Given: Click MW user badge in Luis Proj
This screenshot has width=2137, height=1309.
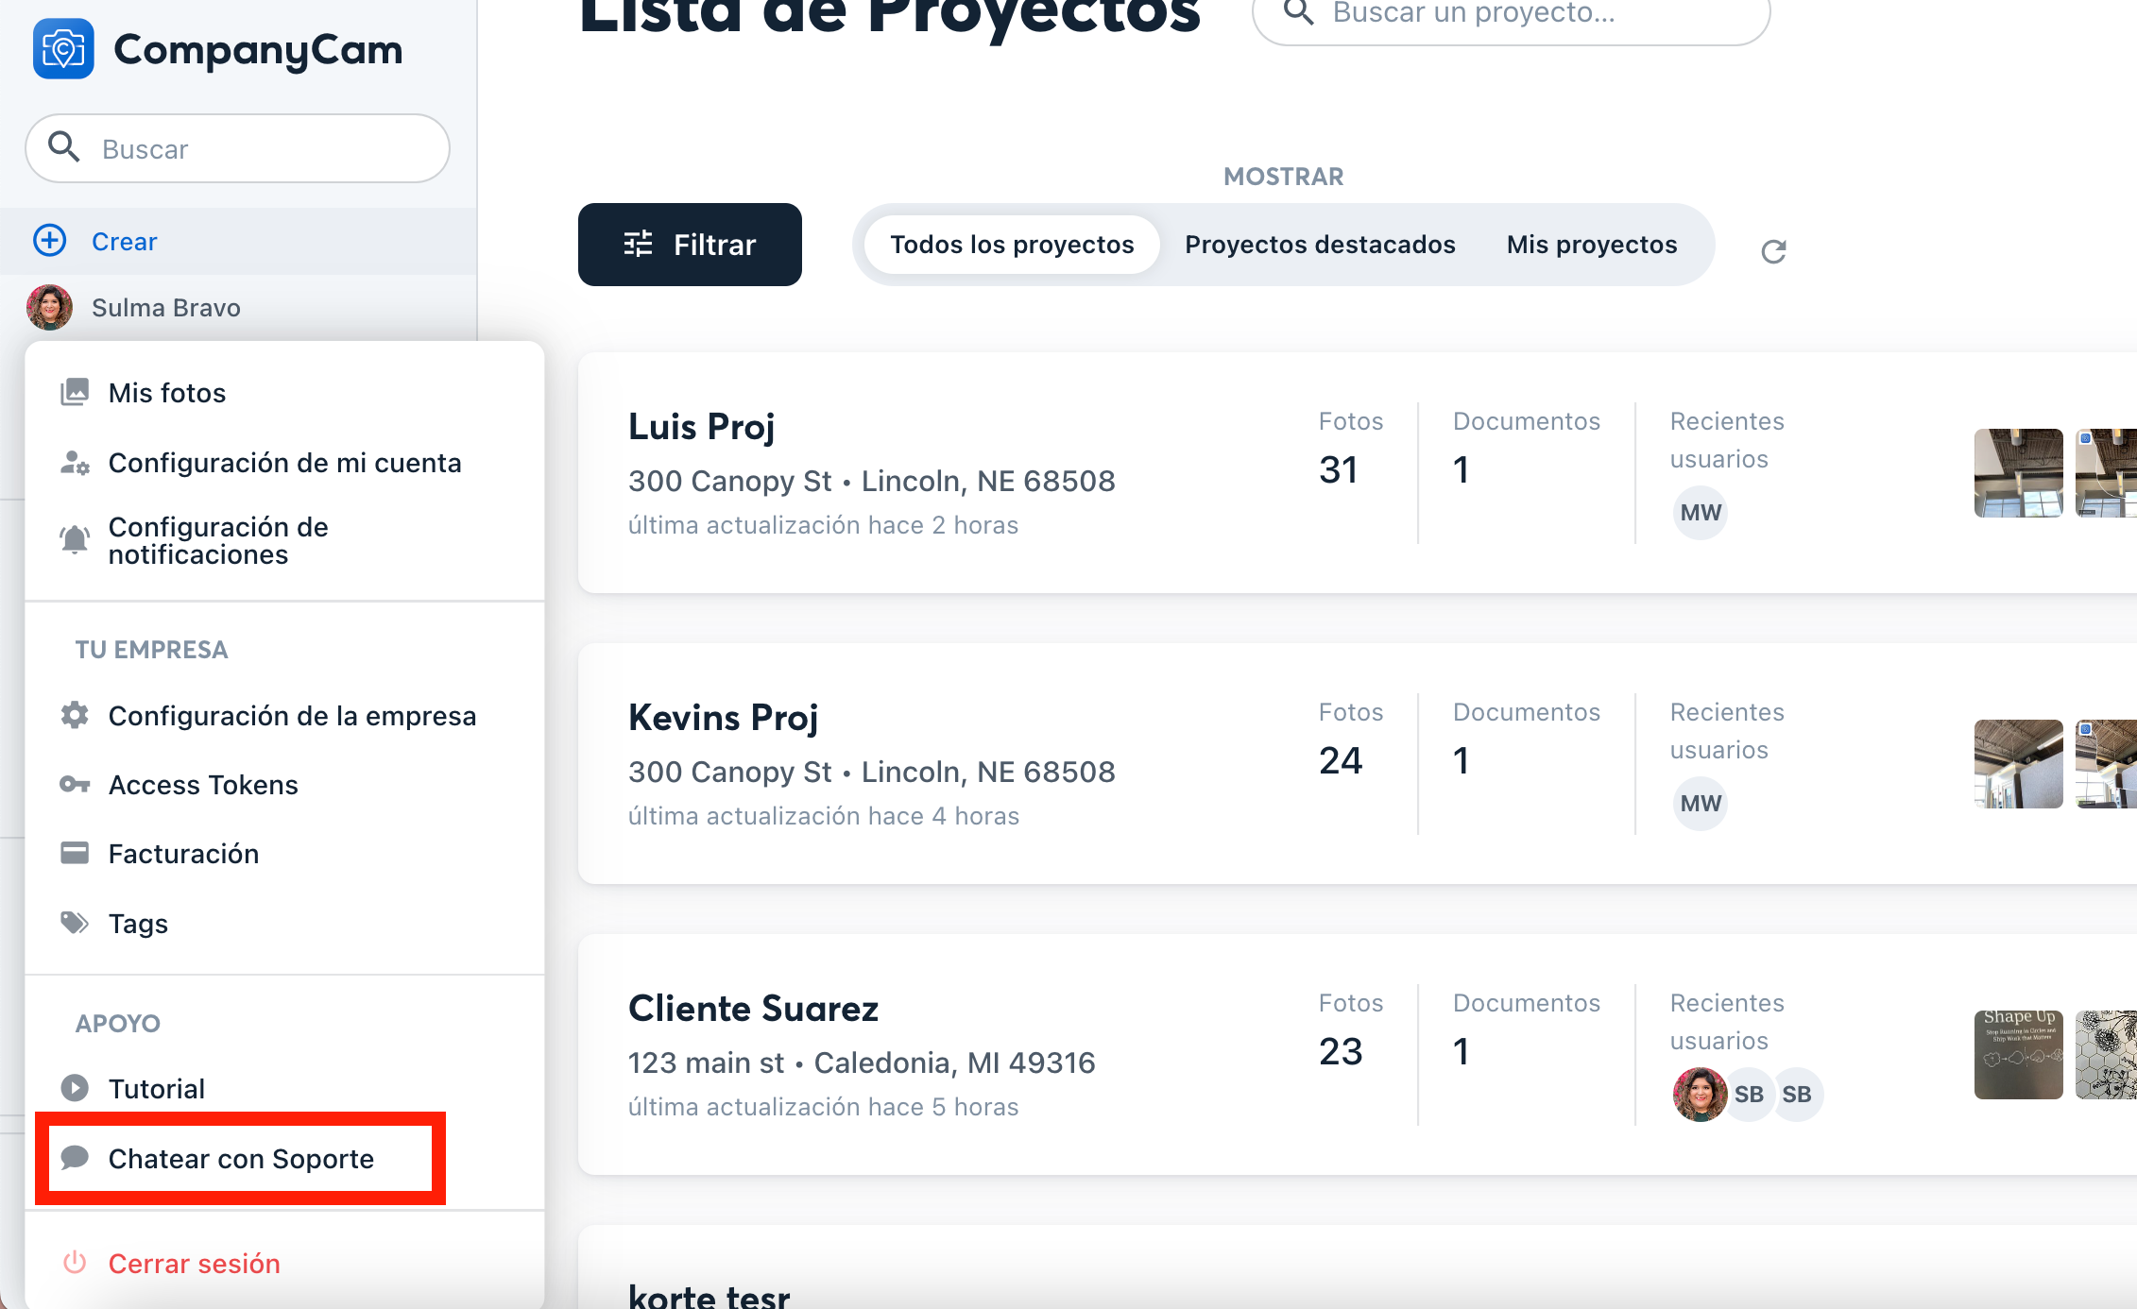Looking at the screenshot, I should coord(1701,513).
